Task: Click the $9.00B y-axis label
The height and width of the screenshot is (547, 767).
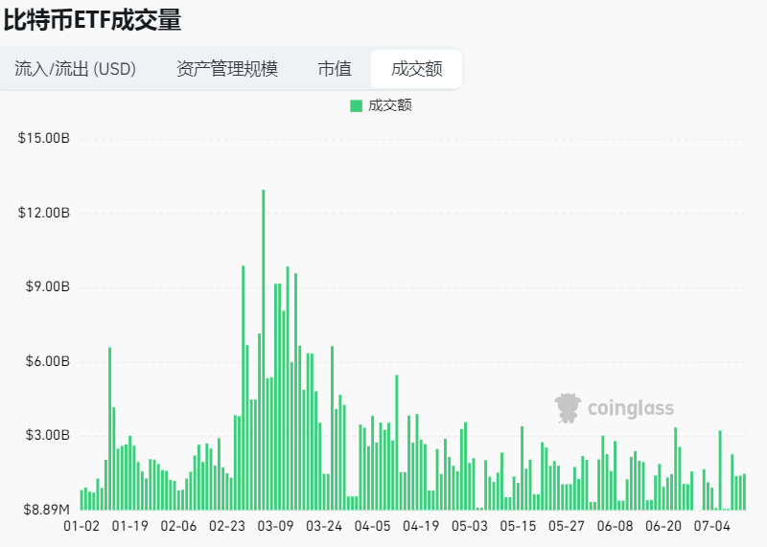Action: (47, 286)
